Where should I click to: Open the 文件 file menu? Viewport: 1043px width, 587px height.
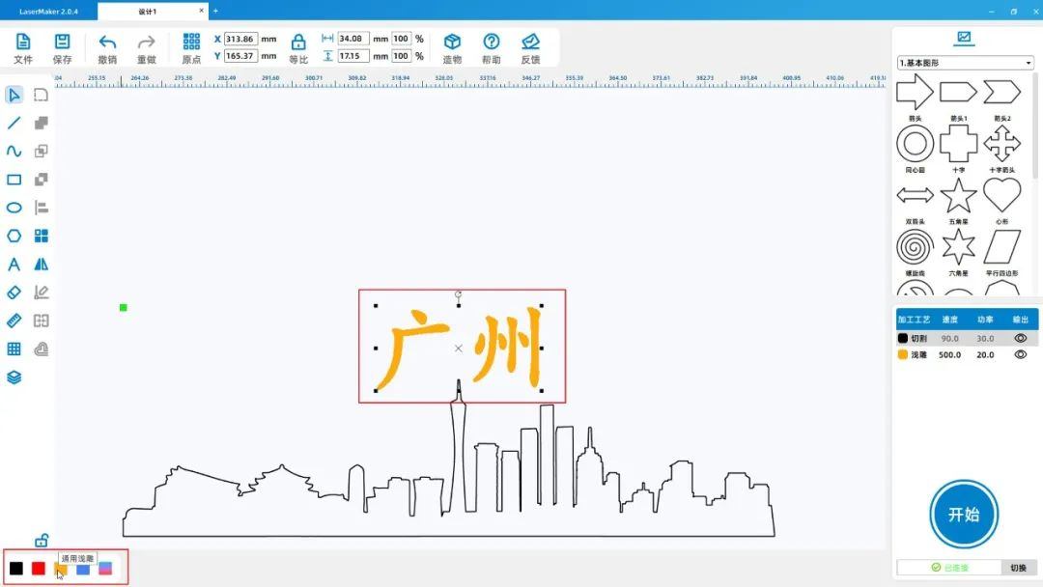click(23, 42)
